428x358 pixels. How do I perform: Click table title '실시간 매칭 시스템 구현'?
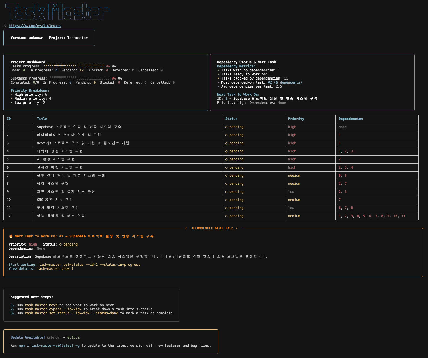60,167
